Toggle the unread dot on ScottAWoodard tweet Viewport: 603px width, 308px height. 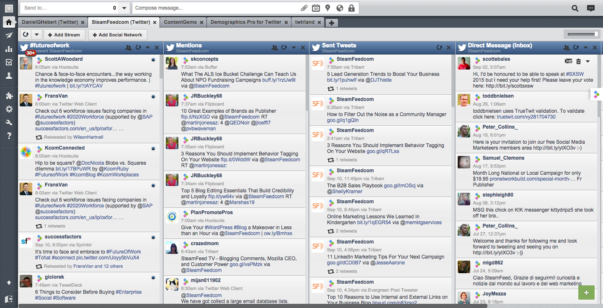(153, 60)
